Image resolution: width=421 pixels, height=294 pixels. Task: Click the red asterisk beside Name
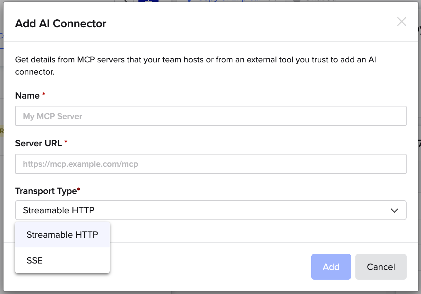(x=44, y=94)
